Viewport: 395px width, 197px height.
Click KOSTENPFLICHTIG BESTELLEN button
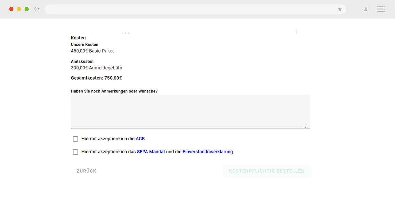tap(266, 171)
